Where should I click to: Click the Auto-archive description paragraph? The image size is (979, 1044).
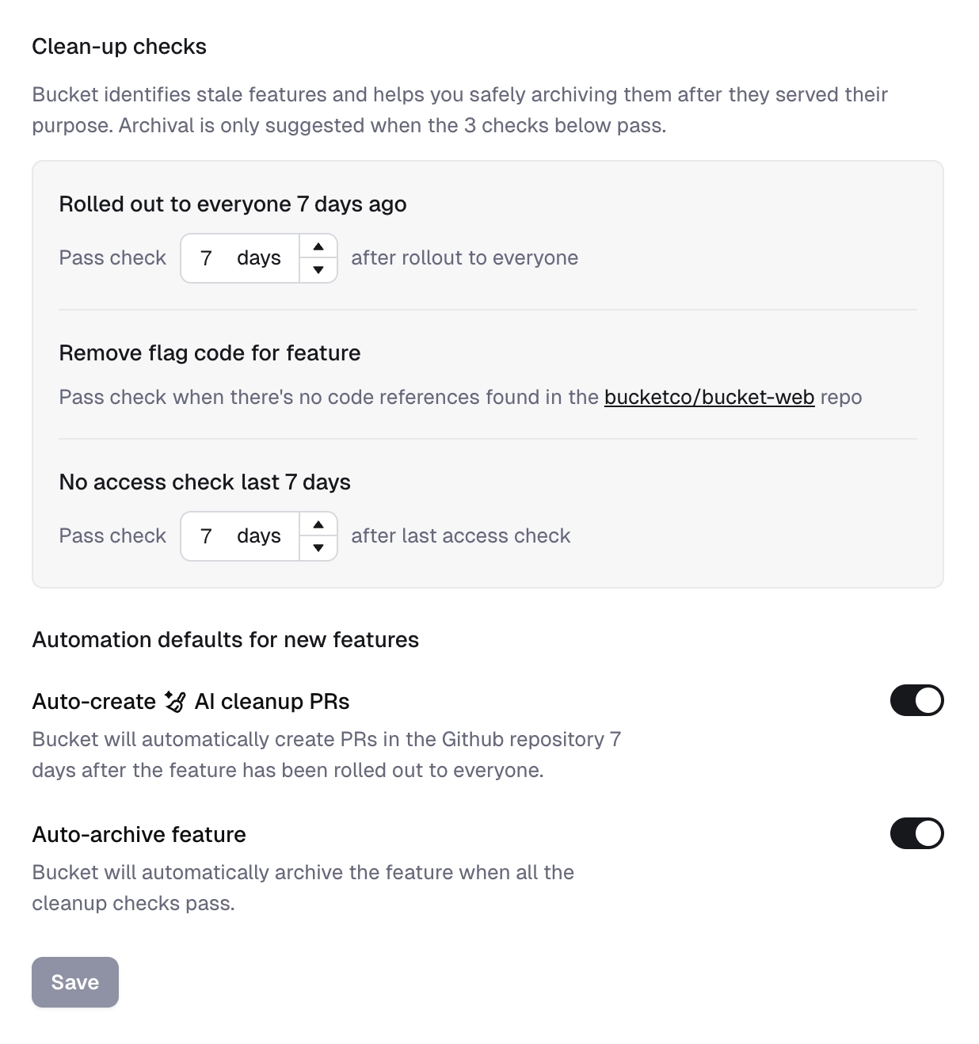click(303, 888)
